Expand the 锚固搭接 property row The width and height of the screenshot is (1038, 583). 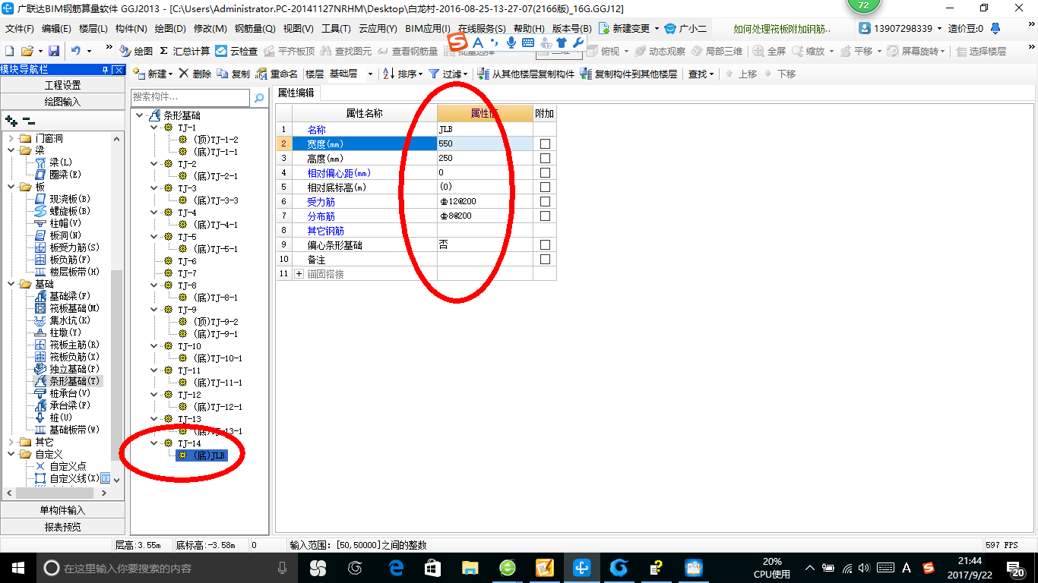pyautogui.click(x=299, y=274)
